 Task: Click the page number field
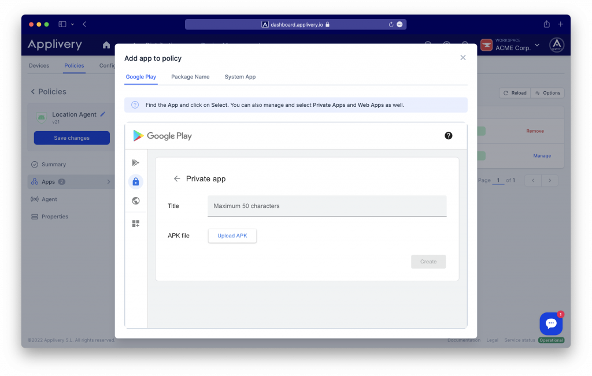pyautogui.click(x=498, y=180)
